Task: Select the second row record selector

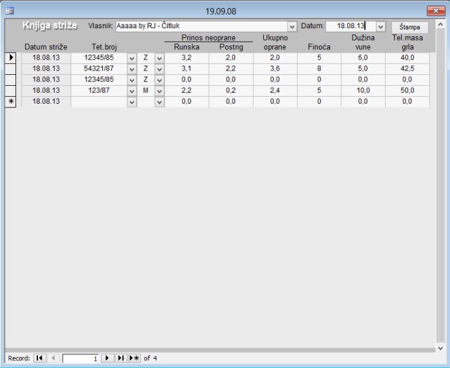Action: 11,69
